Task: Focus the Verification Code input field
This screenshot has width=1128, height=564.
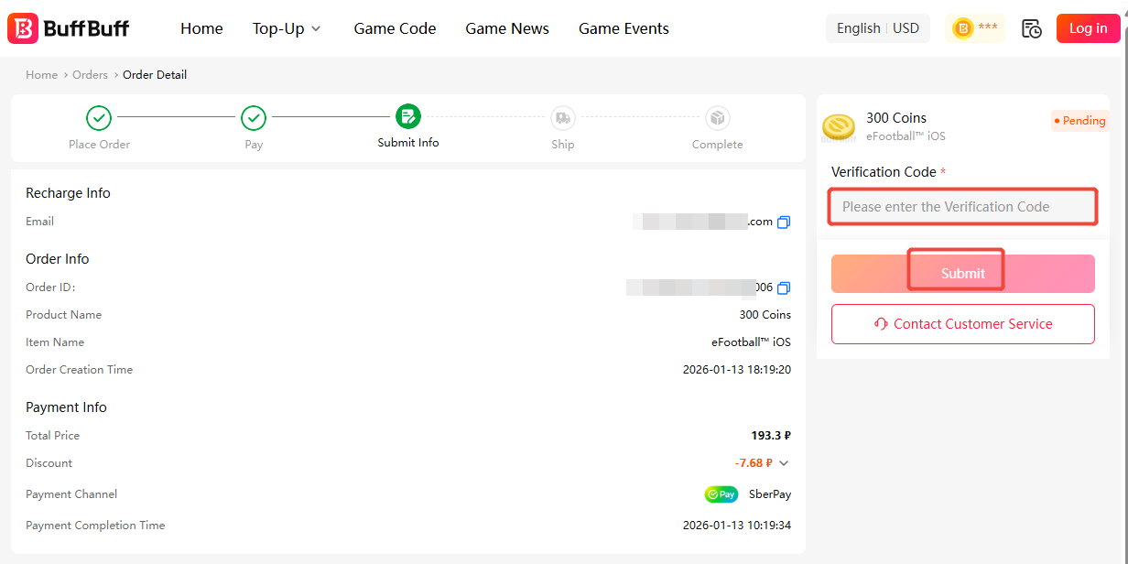Action: tap(962, 207)
